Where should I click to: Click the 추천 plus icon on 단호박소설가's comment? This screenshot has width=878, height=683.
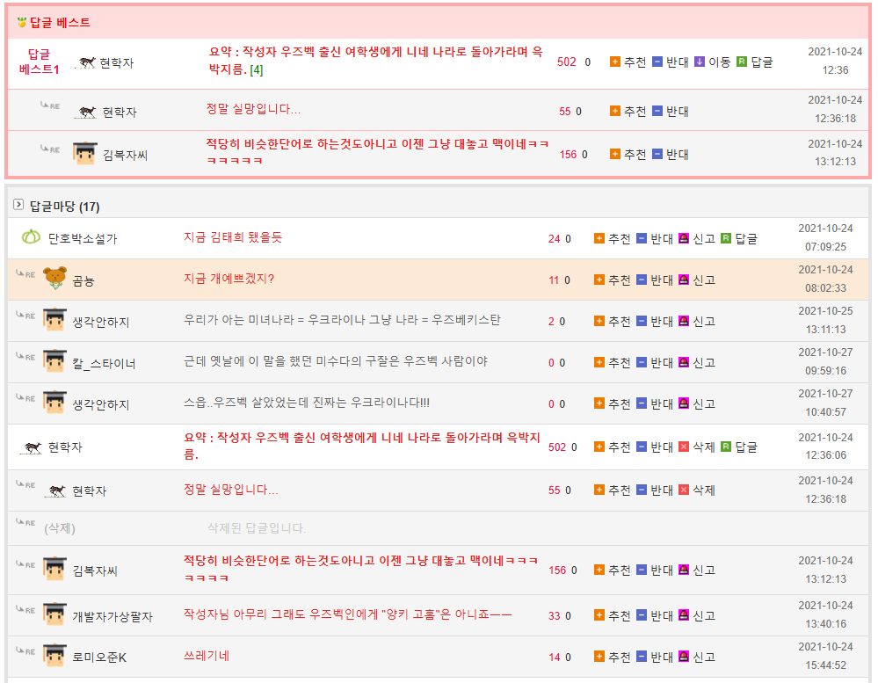click(x=599, y=238)
